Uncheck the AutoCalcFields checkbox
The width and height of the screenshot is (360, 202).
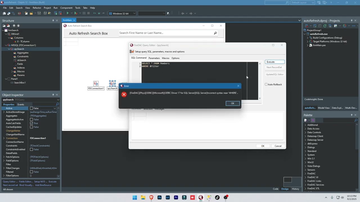point(31,123)
